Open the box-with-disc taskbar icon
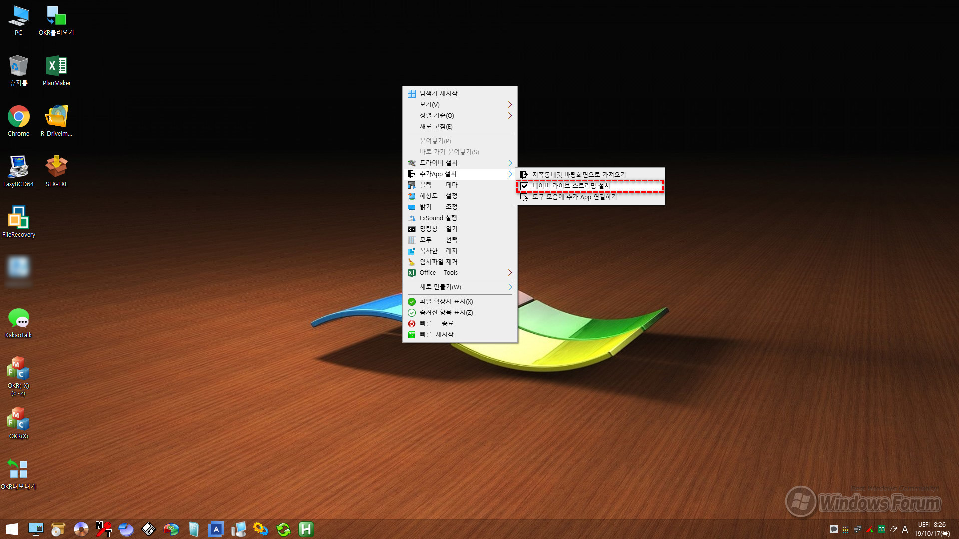The image size is (959, 539). (58, 529)
